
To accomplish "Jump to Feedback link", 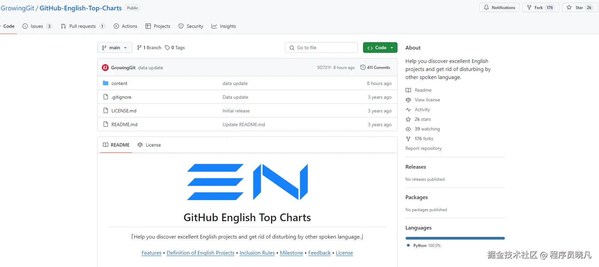I will coord(319,253).
